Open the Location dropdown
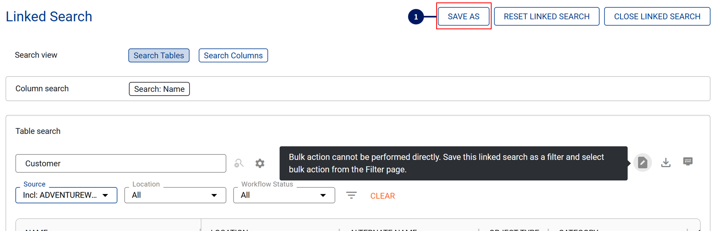Image resolution: width=715 pixels, height=231 pixels. [x=175, y=195]
